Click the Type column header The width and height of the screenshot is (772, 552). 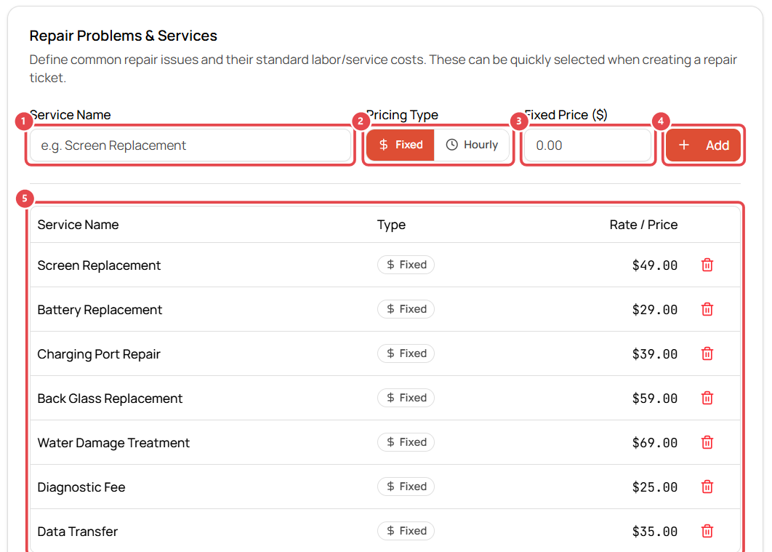[x=391, y=225]
